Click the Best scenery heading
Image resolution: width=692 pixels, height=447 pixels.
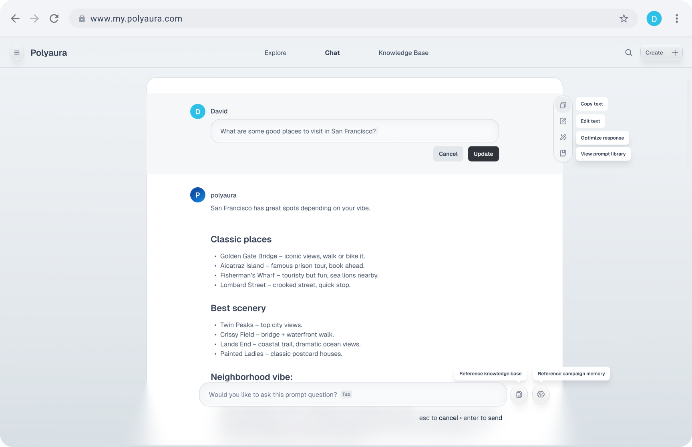point(238,308)
